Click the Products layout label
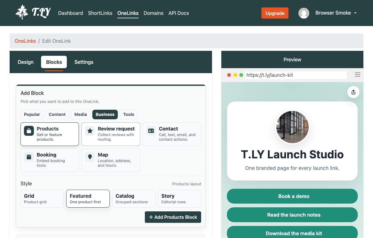Image resolution: width=373 pixels, height=238 pixels. click(x=186, y=184)
